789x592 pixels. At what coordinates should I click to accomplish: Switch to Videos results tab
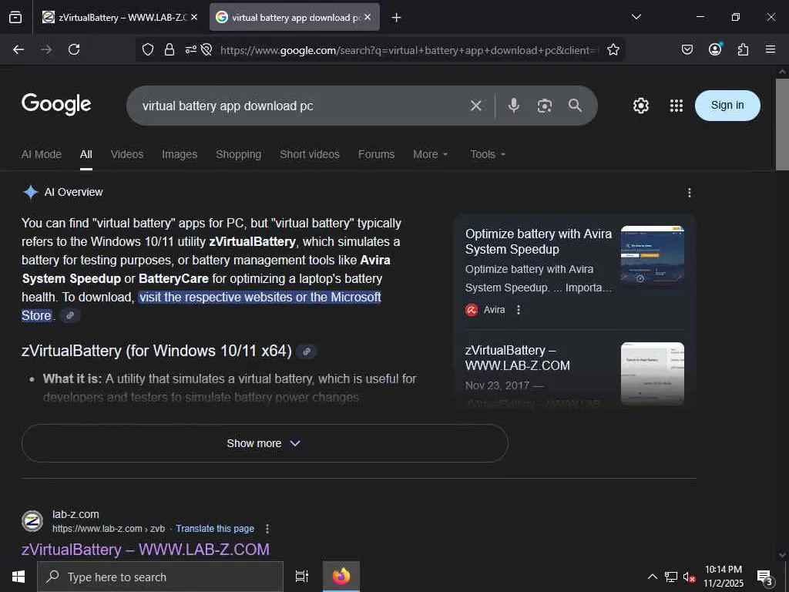127,154
